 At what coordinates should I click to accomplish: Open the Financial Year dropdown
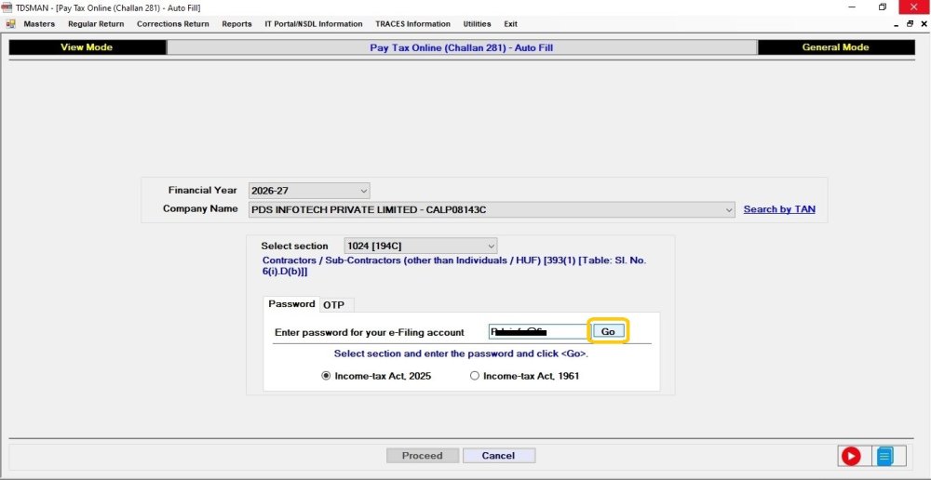309,191
